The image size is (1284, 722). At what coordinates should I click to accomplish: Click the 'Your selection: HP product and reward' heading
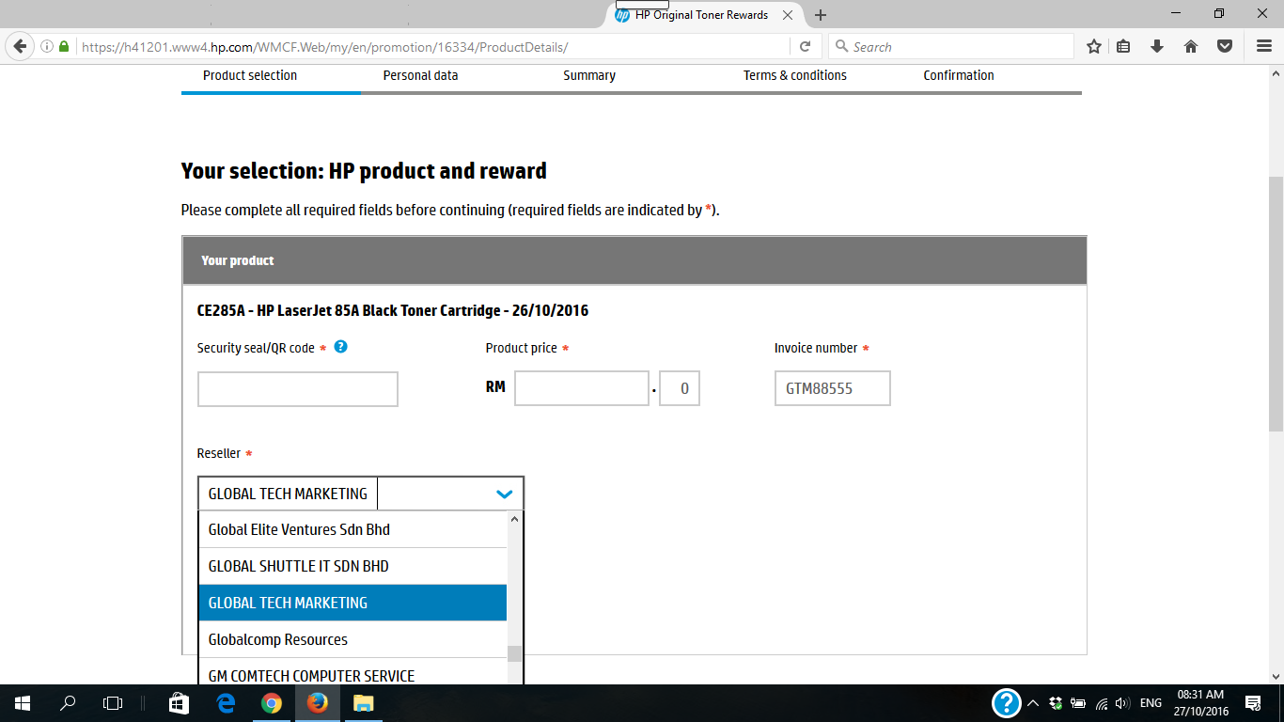click(364, 171)
